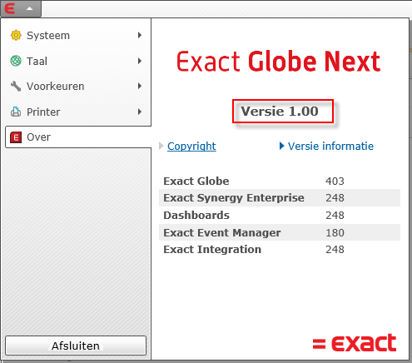
Task: Click the triangle before Copyright
Action: 161,146
